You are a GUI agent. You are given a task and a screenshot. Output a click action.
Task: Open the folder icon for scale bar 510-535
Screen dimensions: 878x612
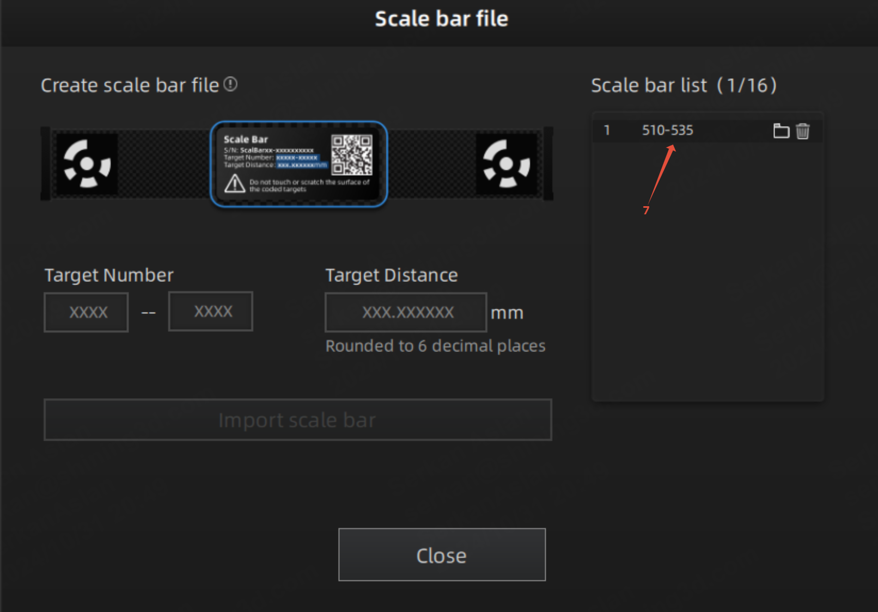coord(781,131)
